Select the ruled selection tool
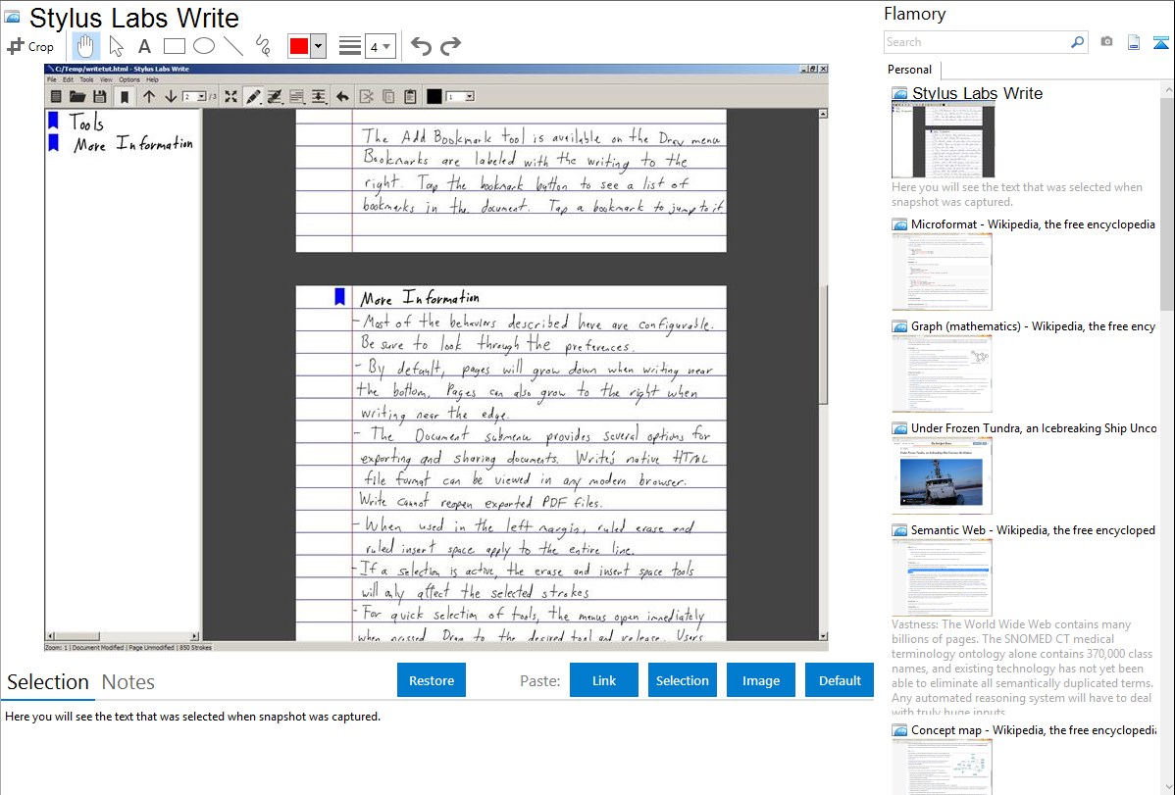1175x795 pixels. (297, 97)
